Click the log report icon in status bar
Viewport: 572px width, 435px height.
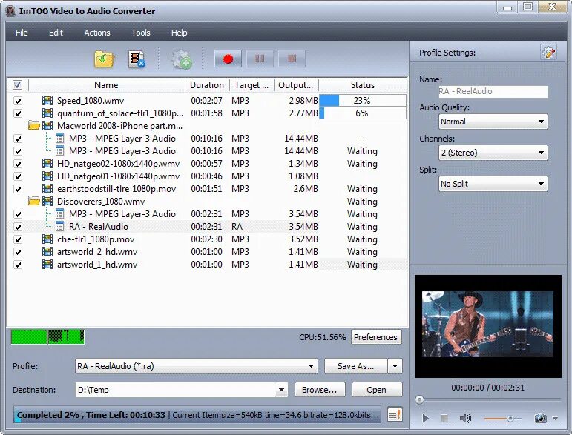click(x=395, y=414)
